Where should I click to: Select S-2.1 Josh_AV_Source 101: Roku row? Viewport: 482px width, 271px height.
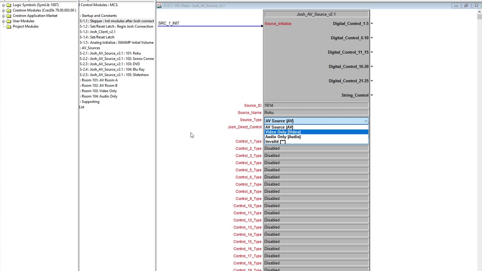pos(110,53)
